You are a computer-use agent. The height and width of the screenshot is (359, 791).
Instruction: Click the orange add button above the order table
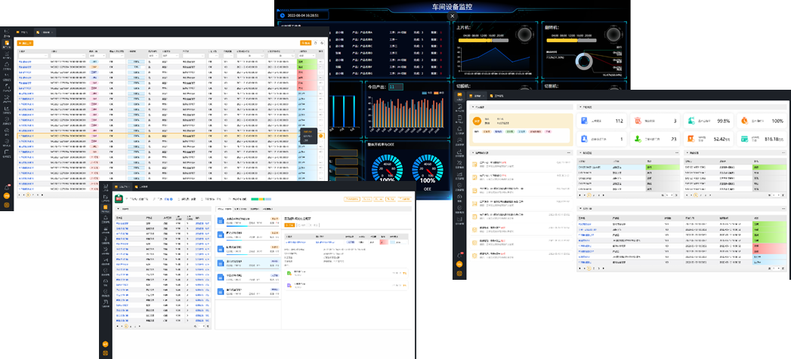(25, 43)
